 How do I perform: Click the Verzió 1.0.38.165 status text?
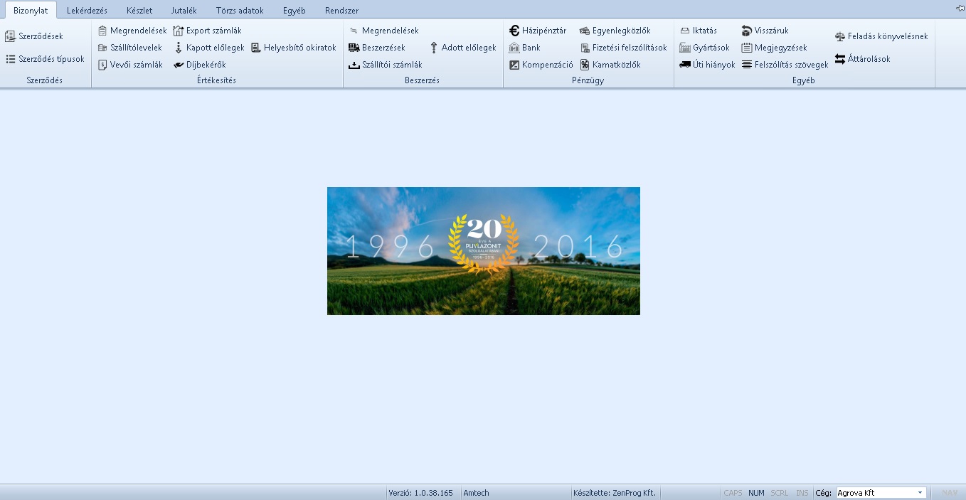pyautogui.click(x=420, y=493)
